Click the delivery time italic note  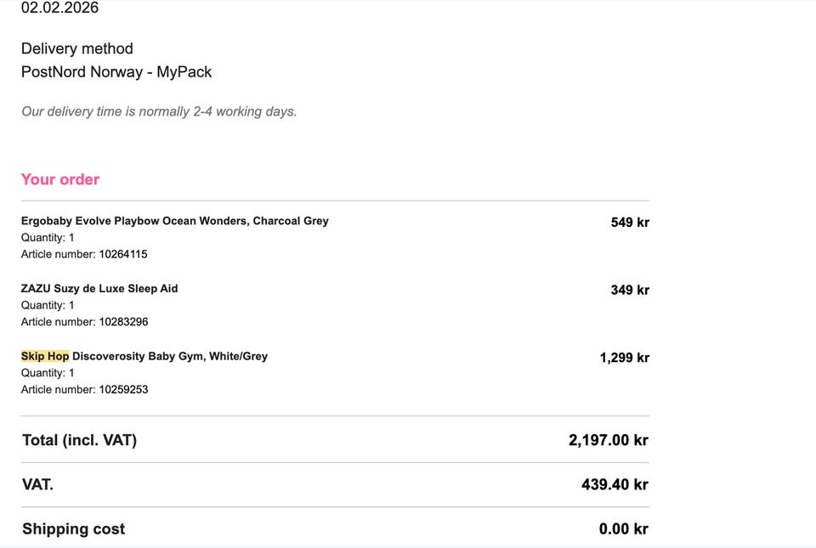159,111
